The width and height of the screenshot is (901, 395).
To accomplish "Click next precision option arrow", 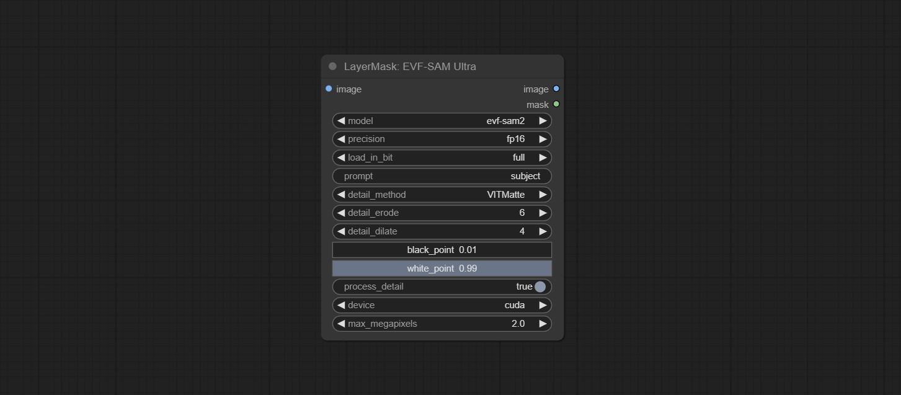I will pyautogui.click(x=543, y=139).
